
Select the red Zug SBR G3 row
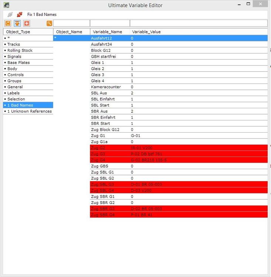tap(179, 209)
